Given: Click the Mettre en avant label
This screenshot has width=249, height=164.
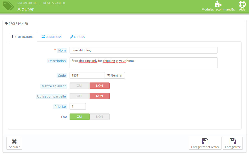Looking at the screenshot, I should pos(54,86).
